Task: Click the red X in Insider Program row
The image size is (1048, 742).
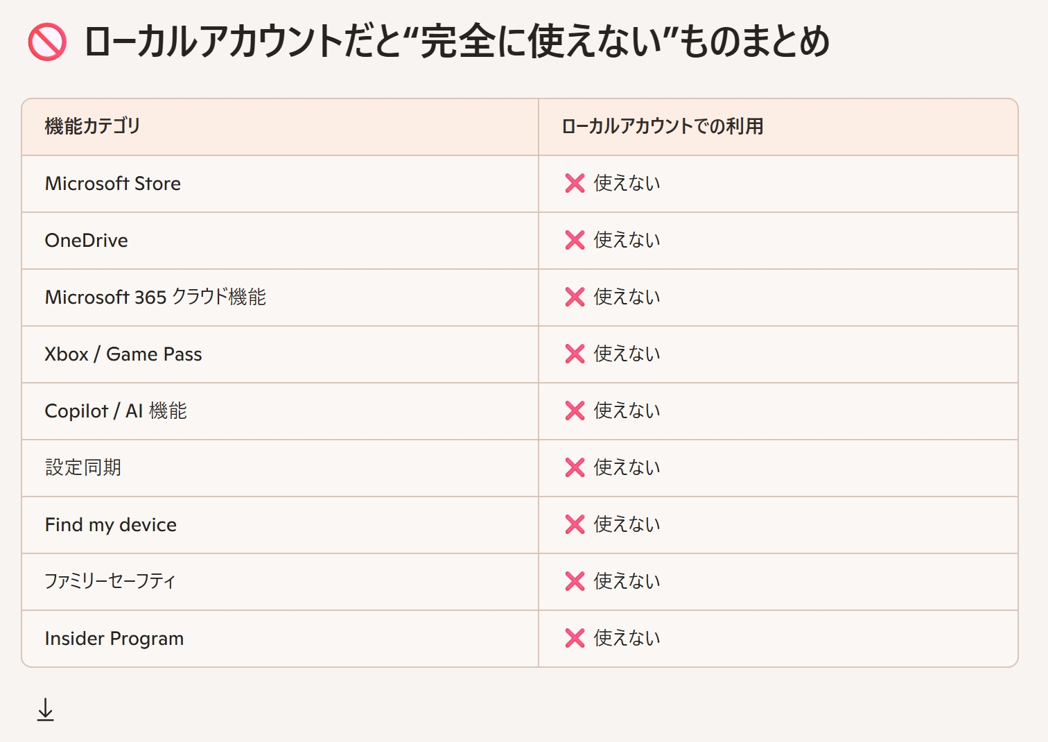Action: [575, 638]
